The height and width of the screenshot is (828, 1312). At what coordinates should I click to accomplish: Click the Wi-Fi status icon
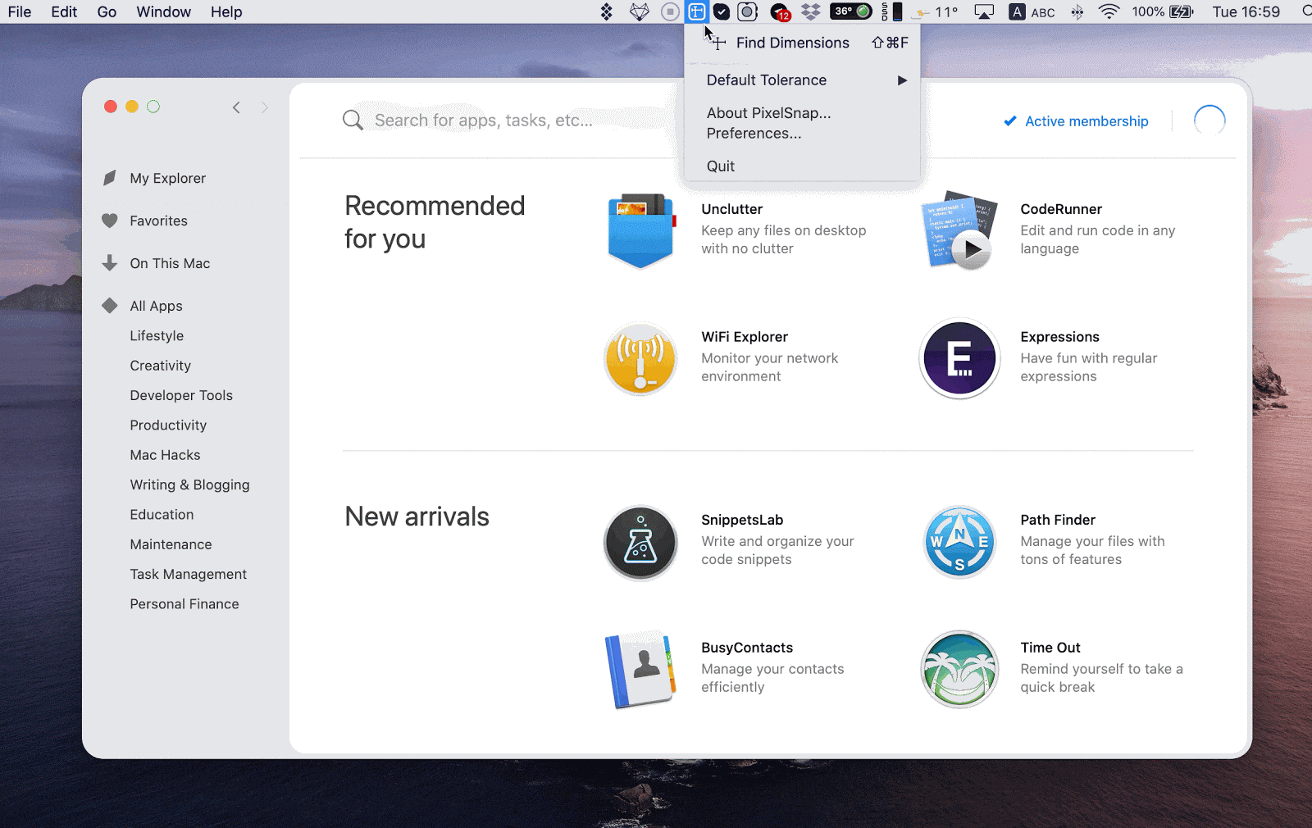pyautogui.click(x=1109, y=11)
